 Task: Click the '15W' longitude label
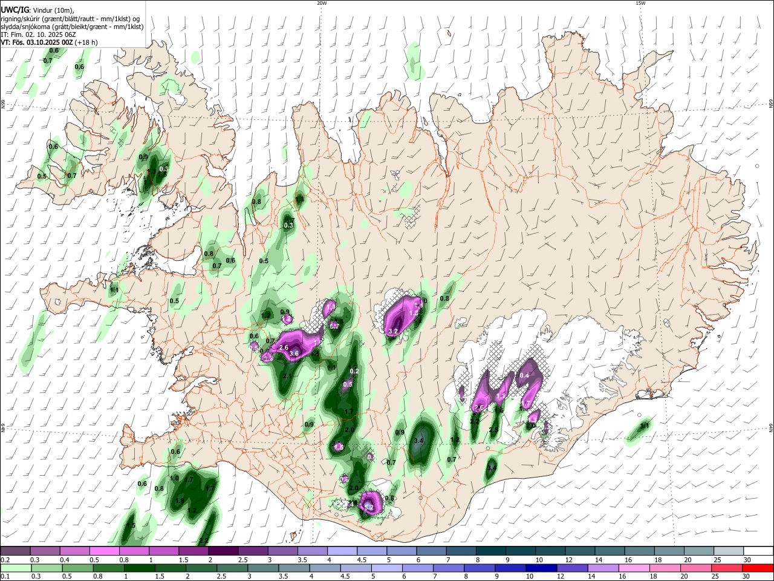coord(640,3)
